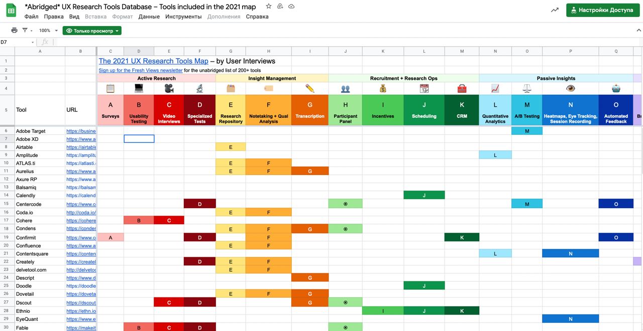Check the cloud document status icon
Viewport: 643px width, 331px height.
click(292, 7)
